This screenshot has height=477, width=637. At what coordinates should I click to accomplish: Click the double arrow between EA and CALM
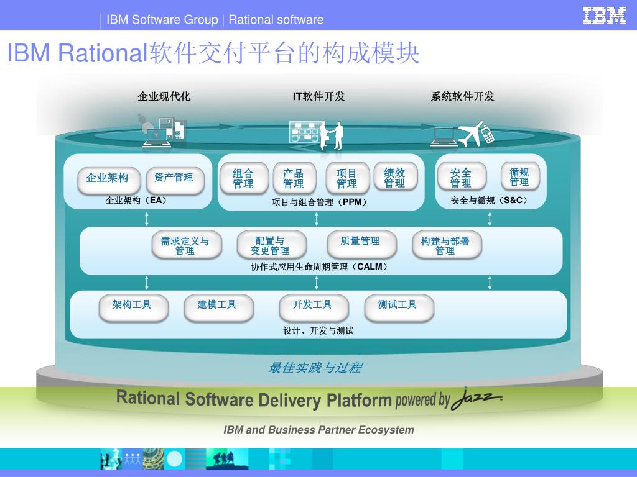click(147, 219)
